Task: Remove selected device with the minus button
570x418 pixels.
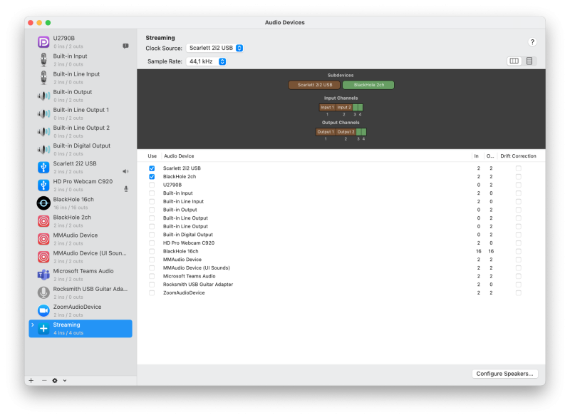Action: [x=44, y=380]
